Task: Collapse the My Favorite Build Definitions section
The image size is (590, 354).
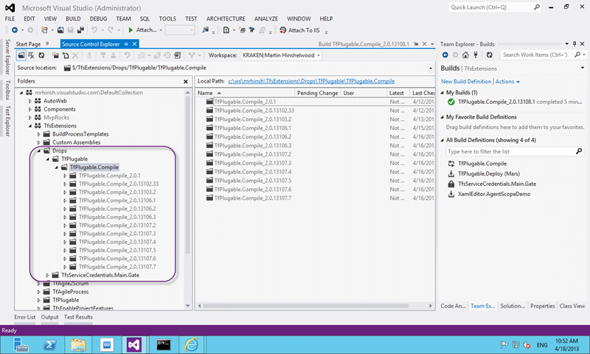Action: click(442, 117)
